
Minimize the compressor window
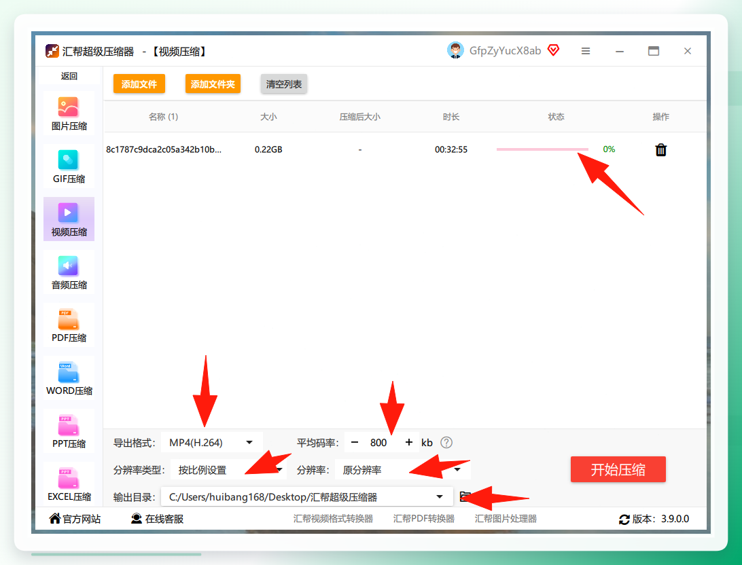point(620,51)
